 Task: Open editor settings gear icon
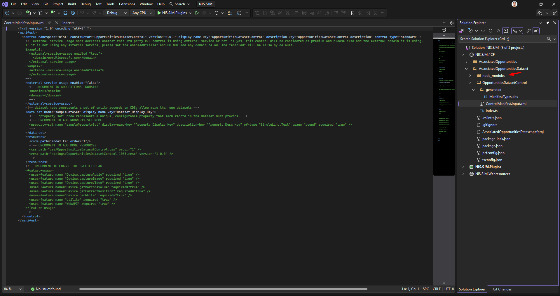click(x=452, y=23)
